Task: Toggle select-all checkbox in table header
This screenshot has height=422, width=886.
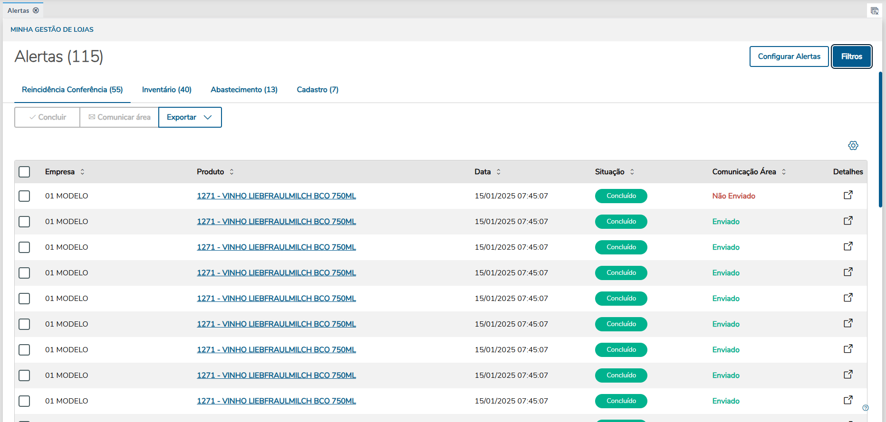Action: coord(24,172)
